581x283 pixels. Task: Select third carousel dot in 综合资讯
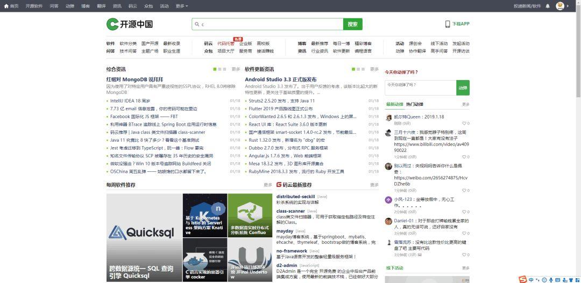[224, 69]
